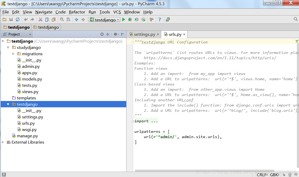
Task: Click Run with Coverage icon
Action: coord(137,19)
